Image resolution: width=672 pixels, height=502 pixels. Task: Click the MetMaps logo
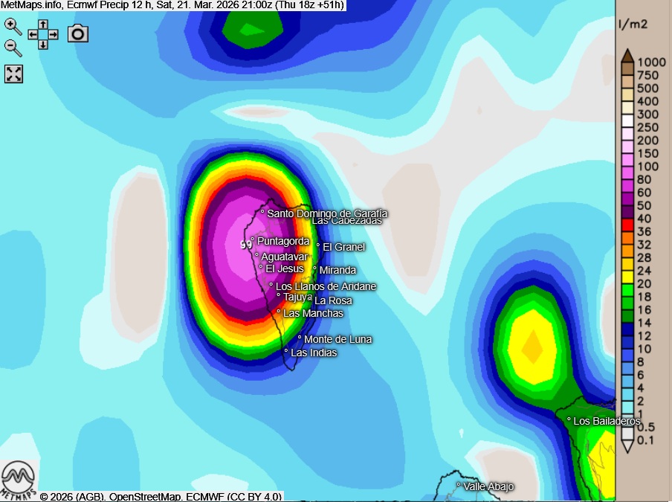(19, 480)
